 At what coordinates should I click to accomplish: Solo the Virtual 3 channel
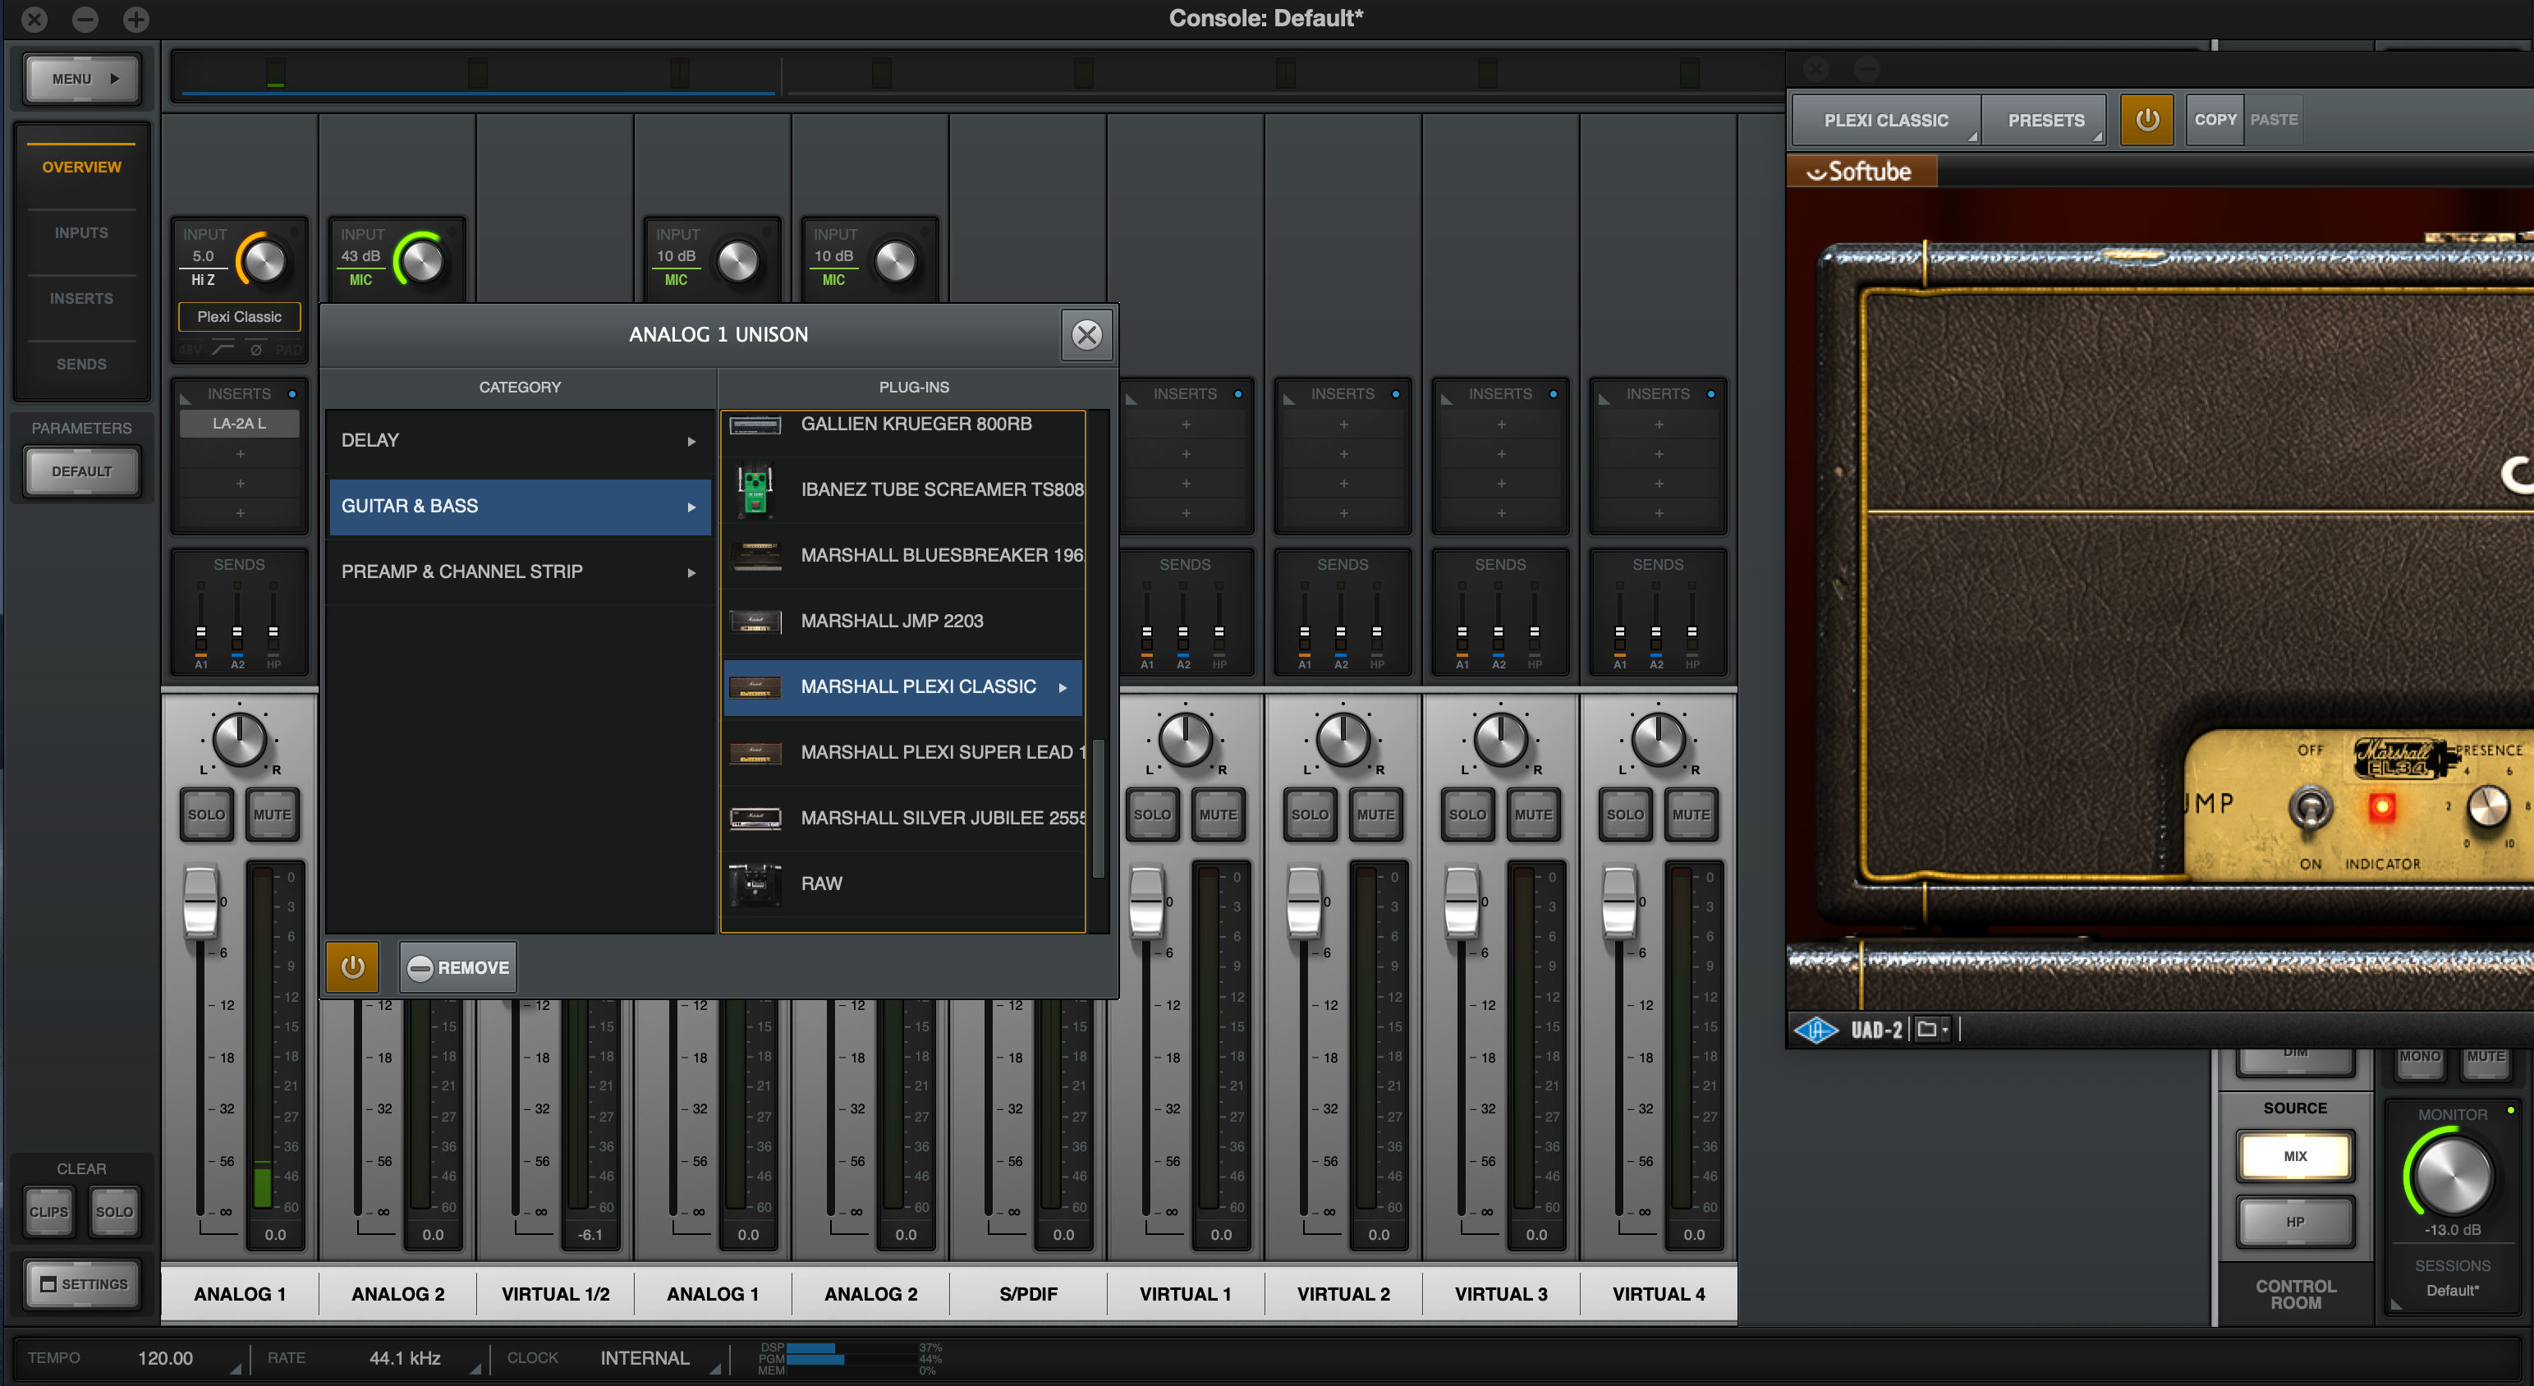tap(1467, 815)
